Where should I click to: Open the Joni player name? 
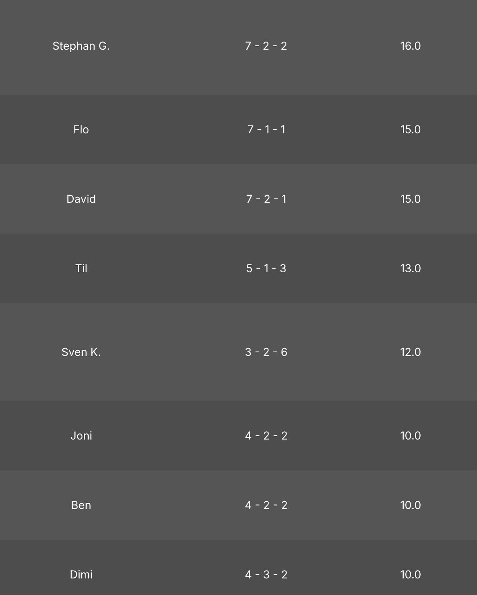(81, 436)
